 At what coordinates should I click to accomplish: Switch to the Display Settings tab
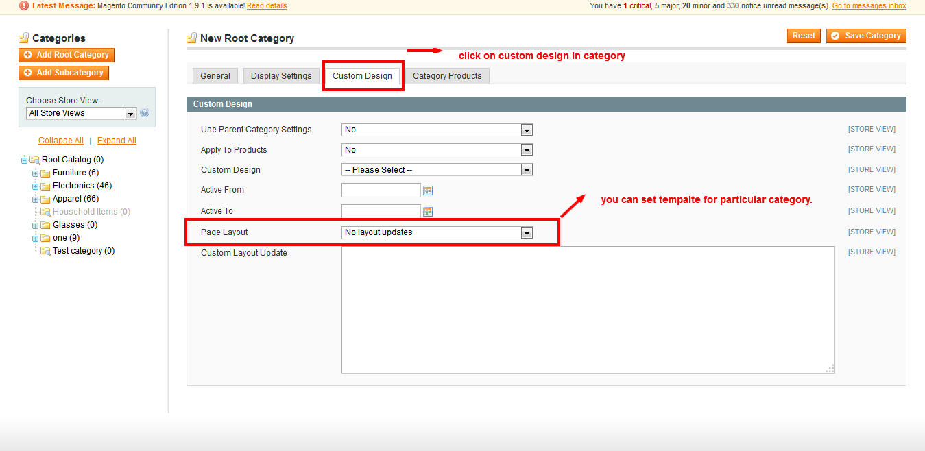281,76
